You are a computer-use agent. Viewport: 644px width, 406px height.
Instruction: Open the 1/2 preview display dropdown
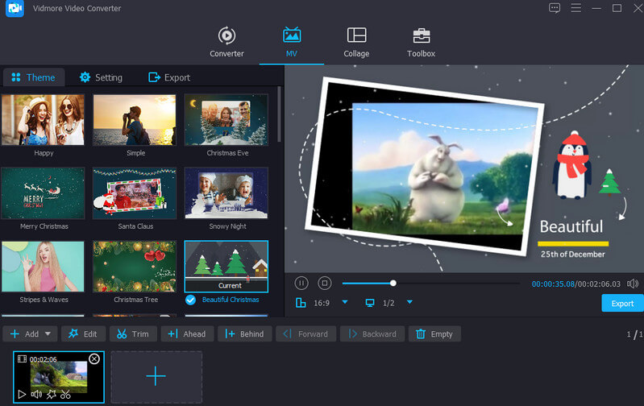coord(409,302)
